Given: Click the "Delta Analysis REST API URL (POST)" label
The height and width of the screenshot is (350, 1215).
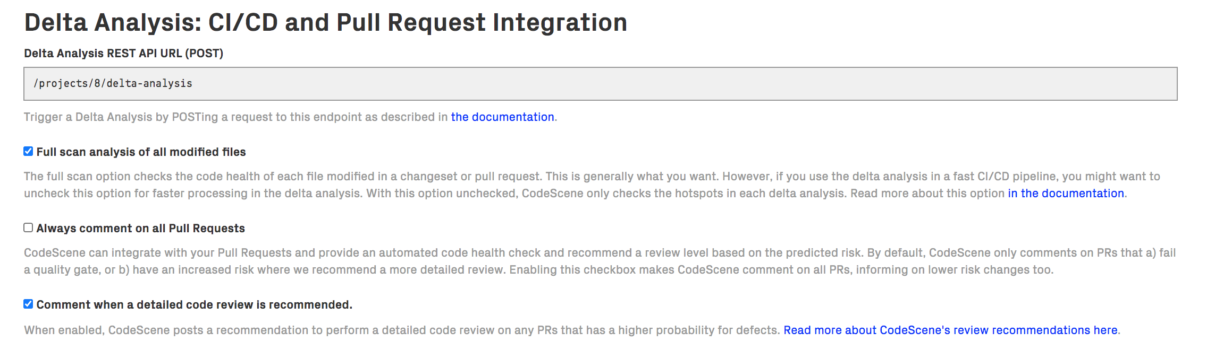Looking at the screenshot, I should pyautogui.click(x=123, y=54).
